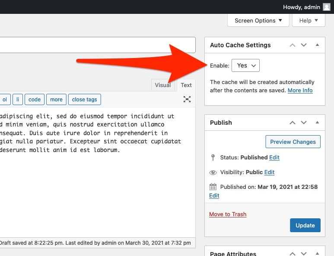Switch to the Text editor tab
Screen dimensions: 334x256
click(x=186, y=85)
